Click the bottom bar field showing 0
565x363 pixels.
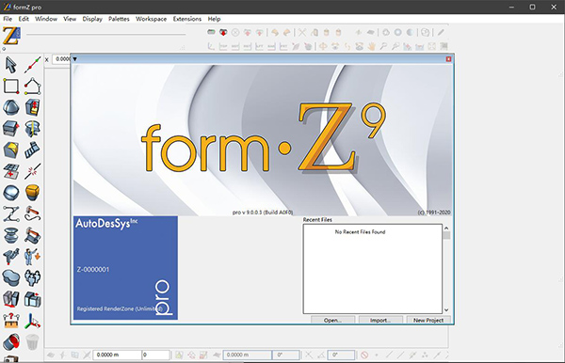click(x=155, y=355)
